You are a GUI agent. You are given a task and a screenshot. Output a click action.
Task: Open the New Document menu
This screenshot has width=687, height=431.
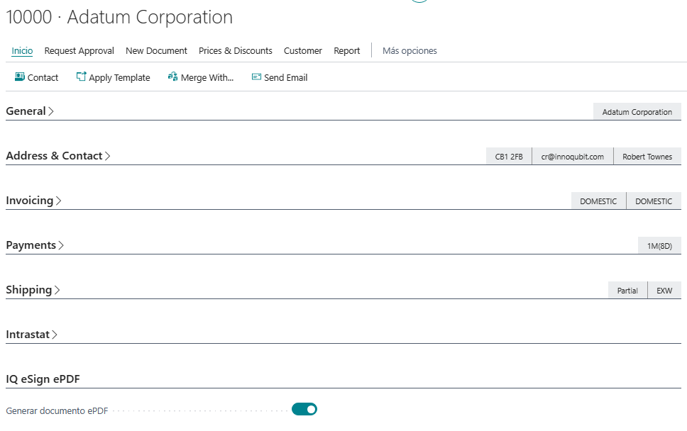(x=156, y=51)
